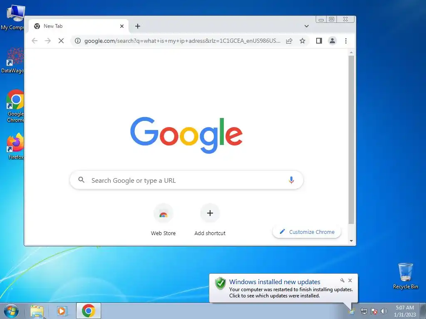Screen dimensions: 426x319
Task: Click the network tray icon
Action: pyautogui.click(x=364, y=311)
